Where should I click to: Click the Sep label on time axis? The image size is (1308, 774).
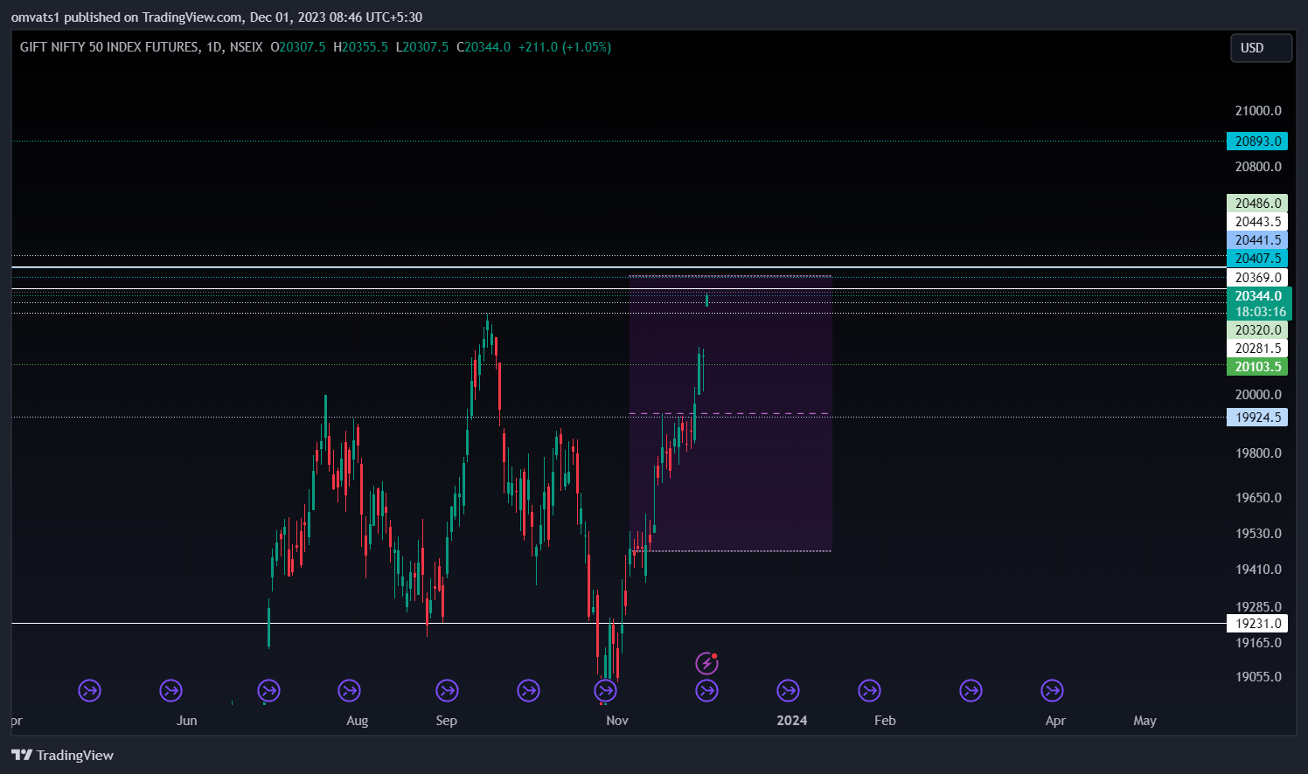tap(446, 720)
